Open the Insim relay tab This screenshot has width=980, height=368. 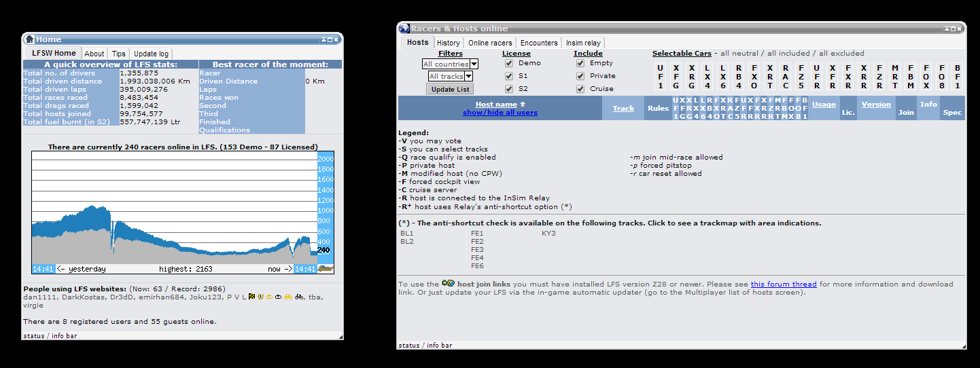[x=583, y=43]
